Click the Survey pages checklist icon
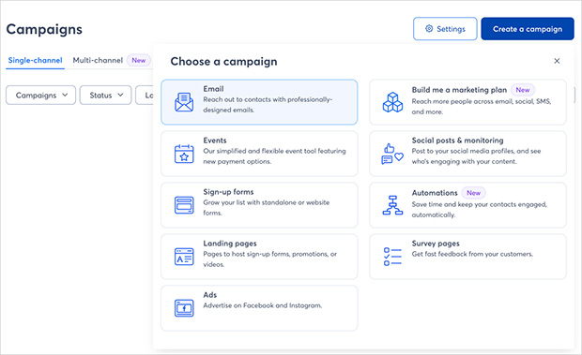Screen dimensions: 582x355 pyautogui.click(x=392, y=257)
